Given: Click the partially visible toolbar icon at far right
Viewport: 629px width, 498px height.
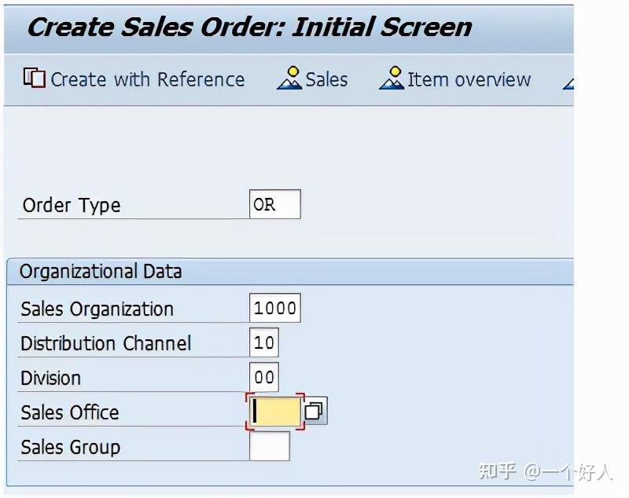Looking at the screenshot, I should [568, 83].
